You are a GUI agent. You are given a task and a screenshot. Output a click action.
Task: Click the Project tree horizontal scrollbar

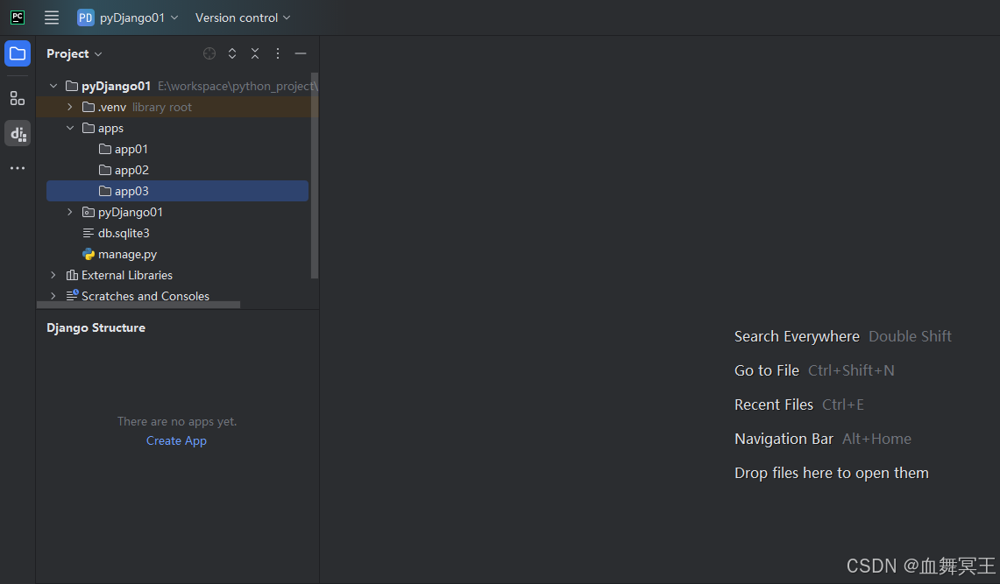click(138, 305)
